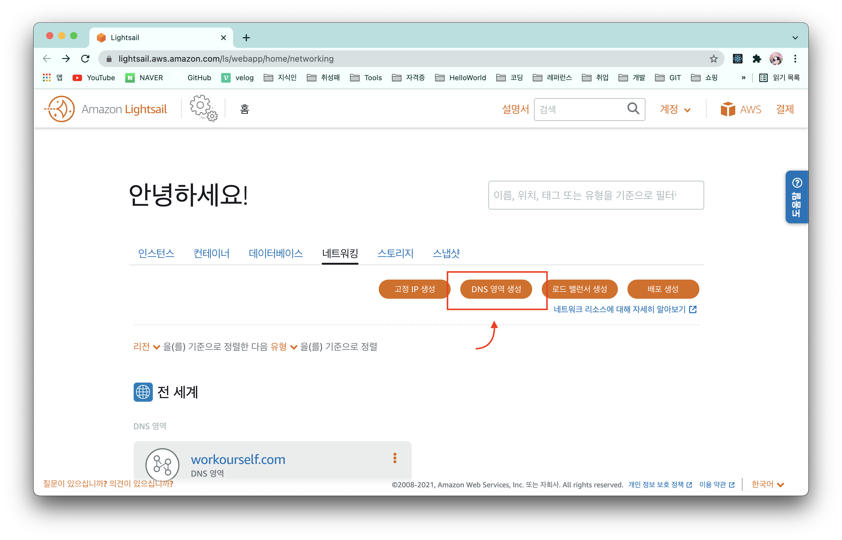Reload the page with refresh icon
This screenshot has width=842, height=540.
(x=85, y=59)
